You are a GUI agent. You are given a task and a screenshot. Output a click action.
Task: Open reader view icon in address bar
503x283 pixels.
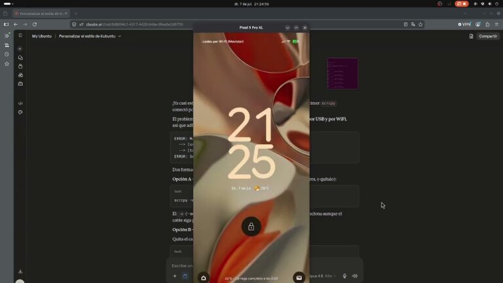(x=405, y=24)
